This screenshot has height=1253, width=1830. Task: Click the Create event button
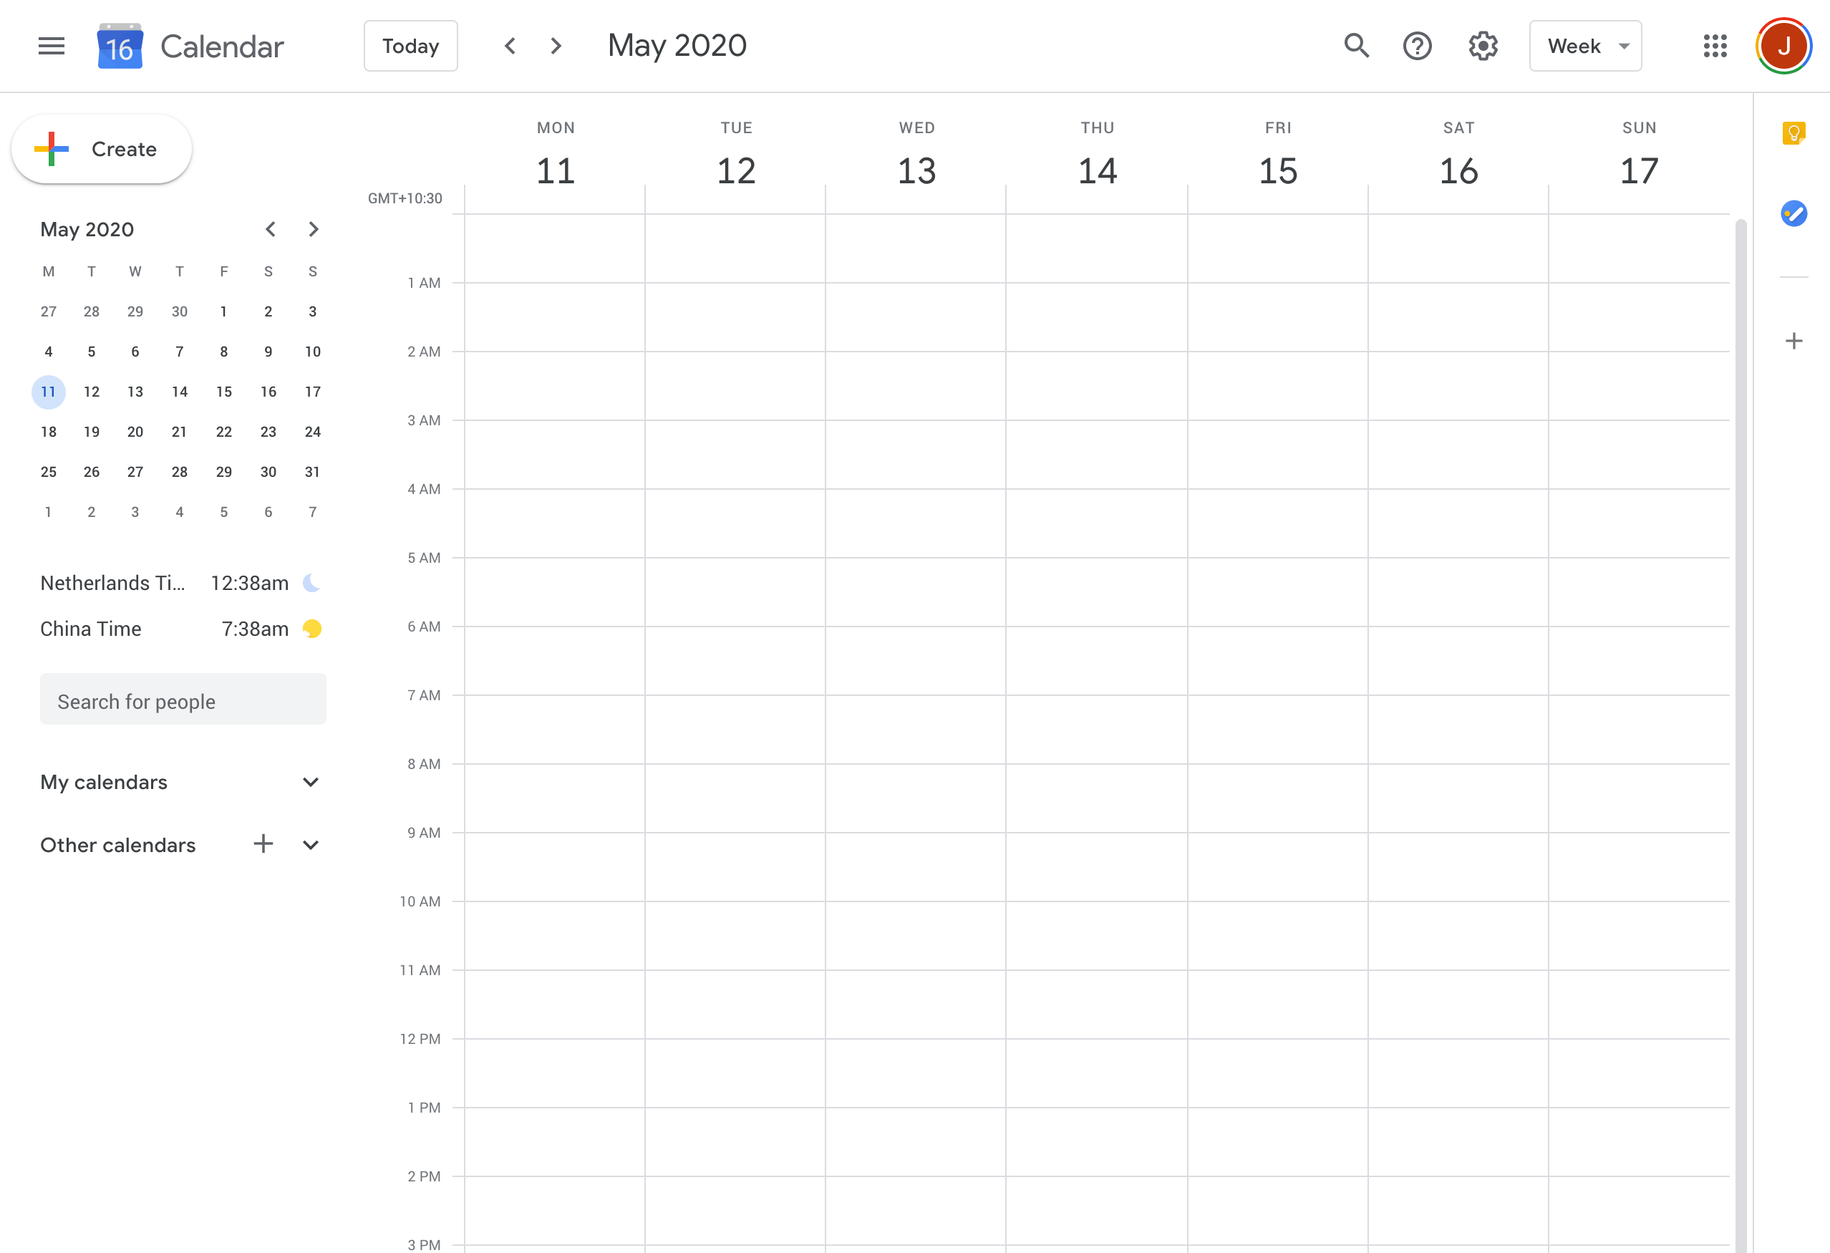[102, 149]
